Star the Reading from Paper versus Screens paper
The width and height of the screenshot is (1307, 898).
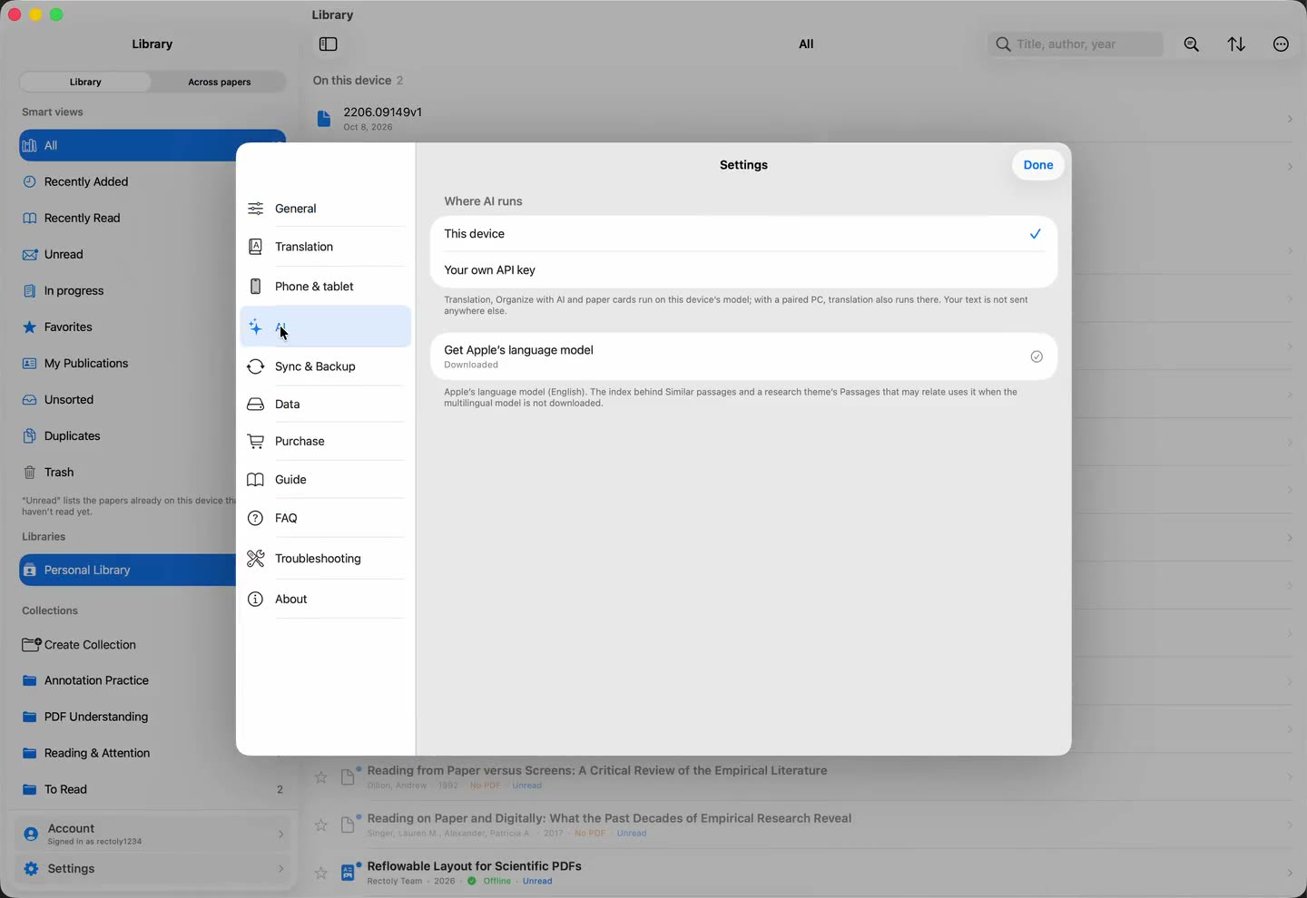321,777
